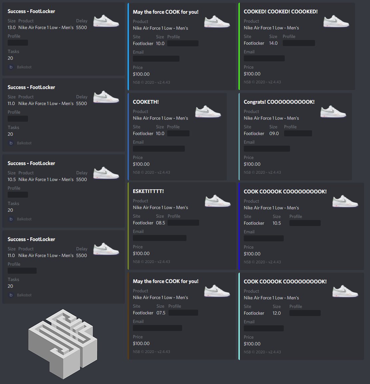Click Balkobot icon in size 13.0 card
The height and width of the screenshot is (384, 370).
coord(11,67)
